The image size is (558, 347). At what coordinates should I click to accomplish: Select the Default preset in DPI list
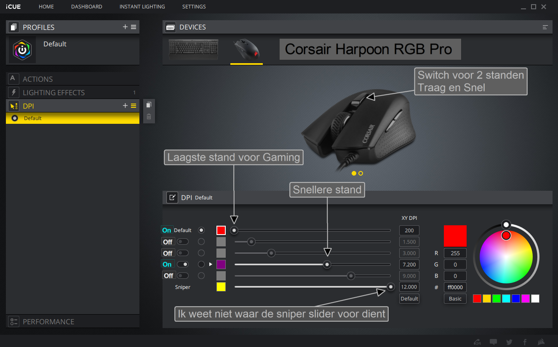[72, 118]
